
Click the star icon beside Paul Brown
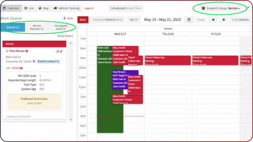7,51
